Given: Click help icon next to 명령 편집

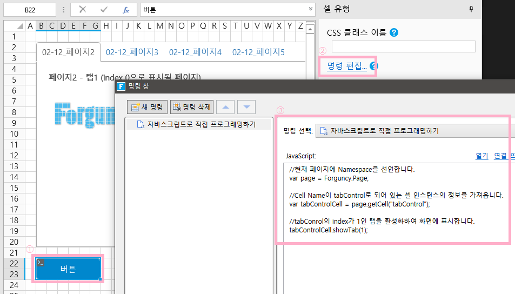Looking at the screenshot, I should click(x=373, y=66).
